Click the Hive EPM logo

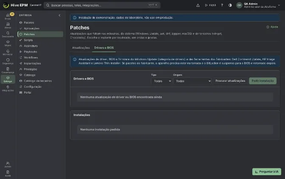coord(15,5)
